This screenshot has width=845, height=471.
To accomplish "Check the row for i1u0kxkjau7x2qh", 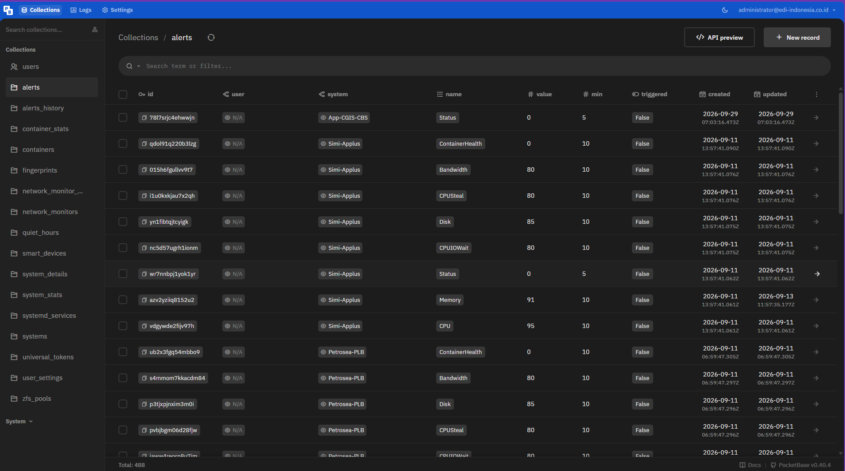I will 123,196.
